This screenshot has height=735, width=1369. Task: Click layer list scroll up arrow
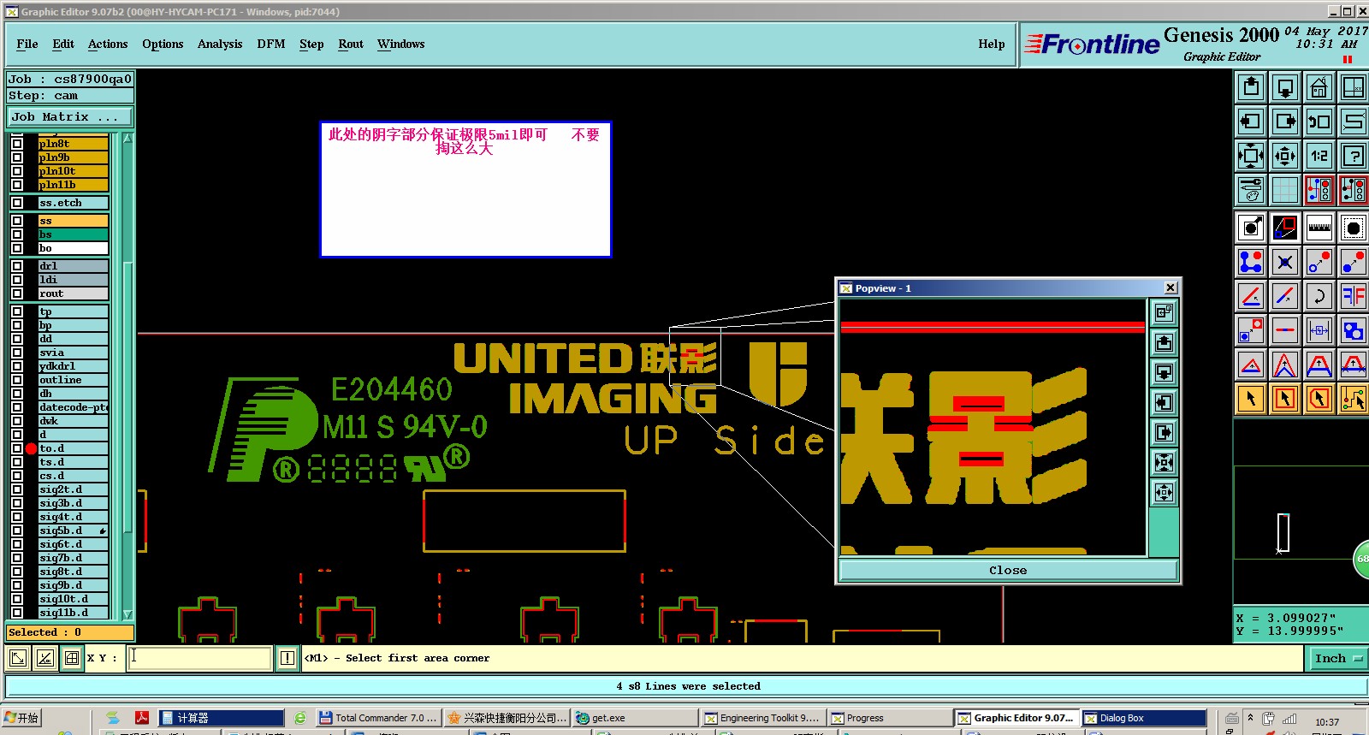tap(127, 138)
